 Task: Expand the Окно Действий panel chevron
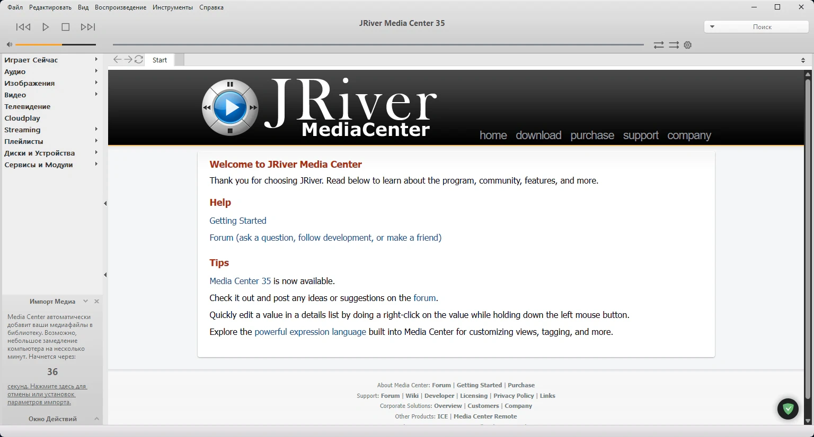coord(96,419)
